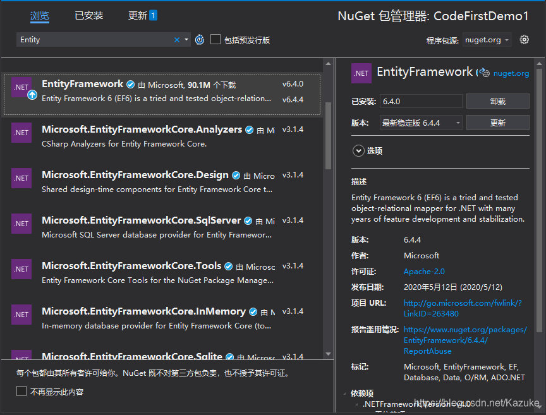Click verified badge of EntityFrameworkCore.Tools
The height and width of the screenshot is (415, 546).
tap(228, 267)
